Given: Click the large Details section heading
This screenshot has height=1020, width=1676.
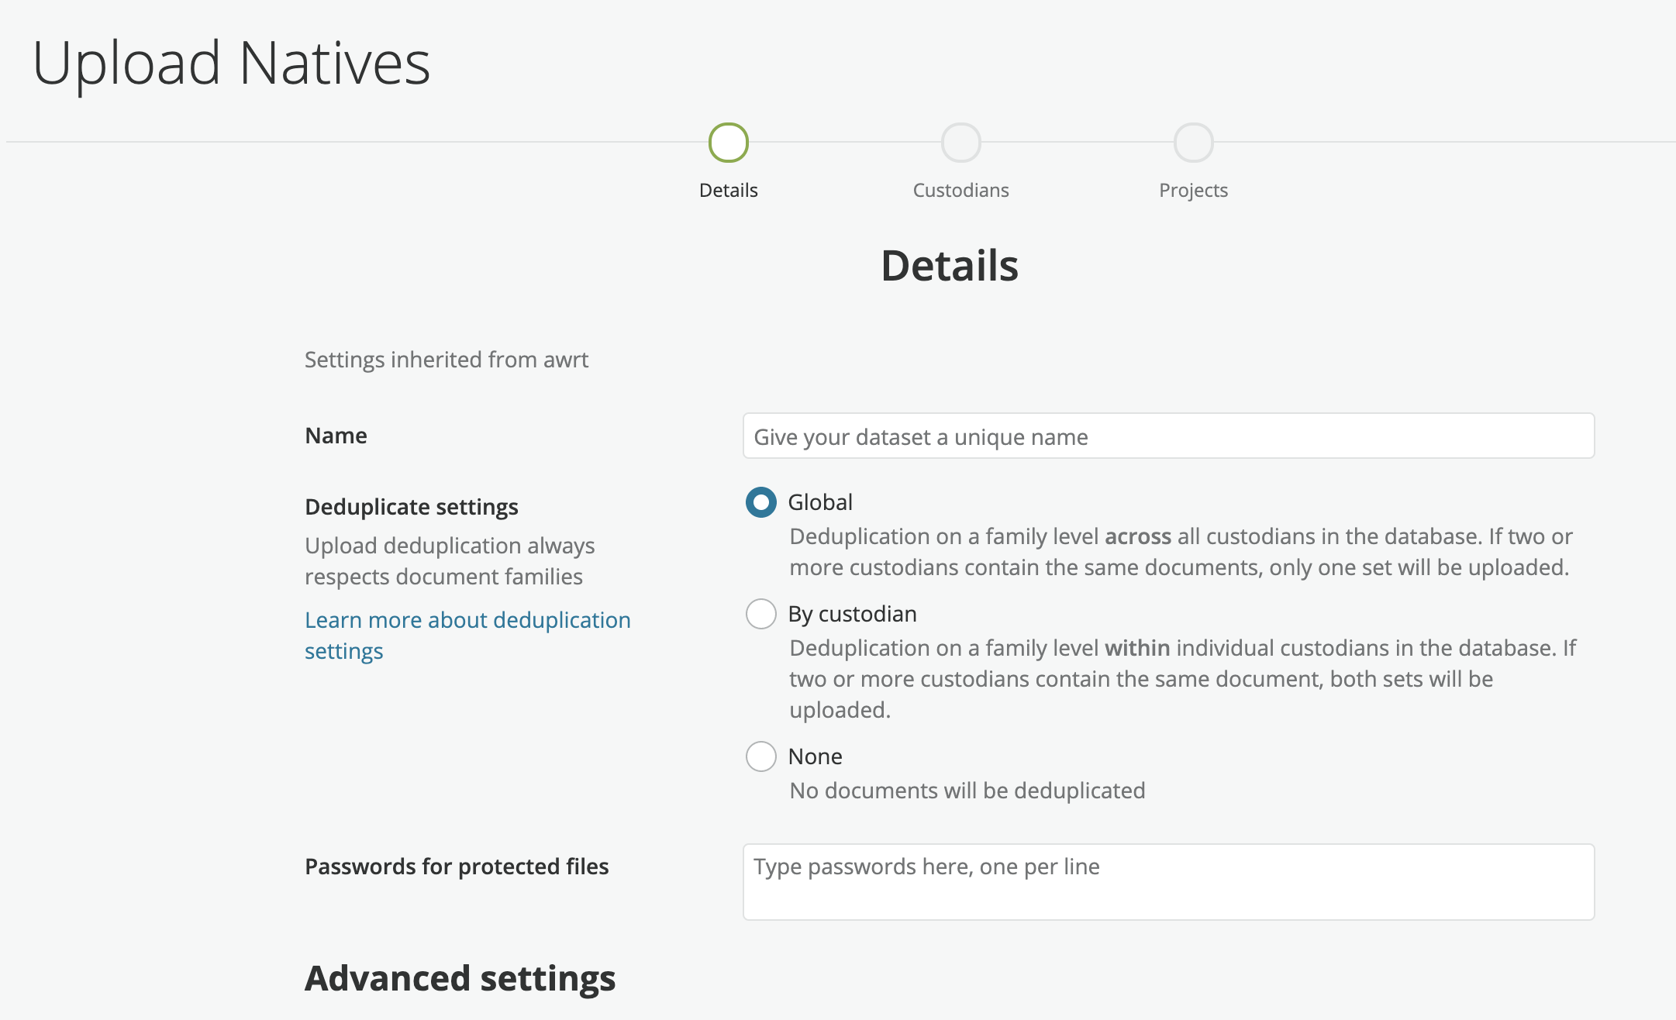Looking at the screenshot, I should [x=950, y=266].
